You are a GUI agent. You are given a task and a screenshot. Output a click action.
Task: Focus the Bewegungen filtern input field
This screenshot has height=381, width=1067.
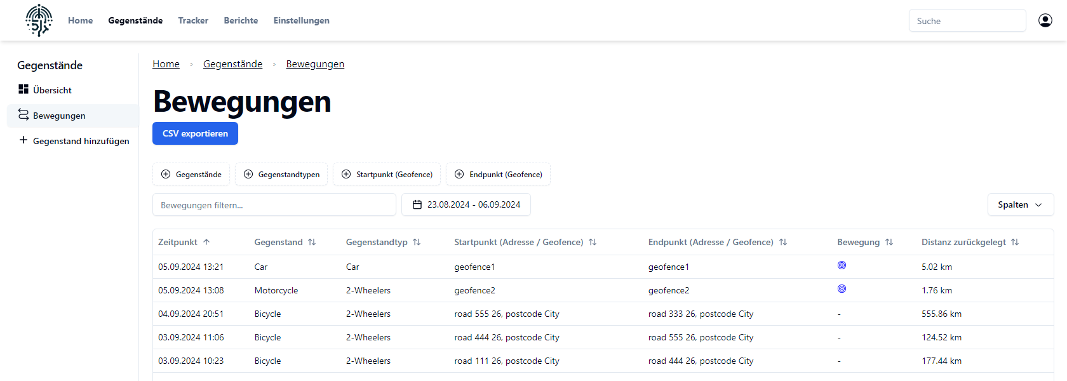pyautogui.click(x=274, y=205)
